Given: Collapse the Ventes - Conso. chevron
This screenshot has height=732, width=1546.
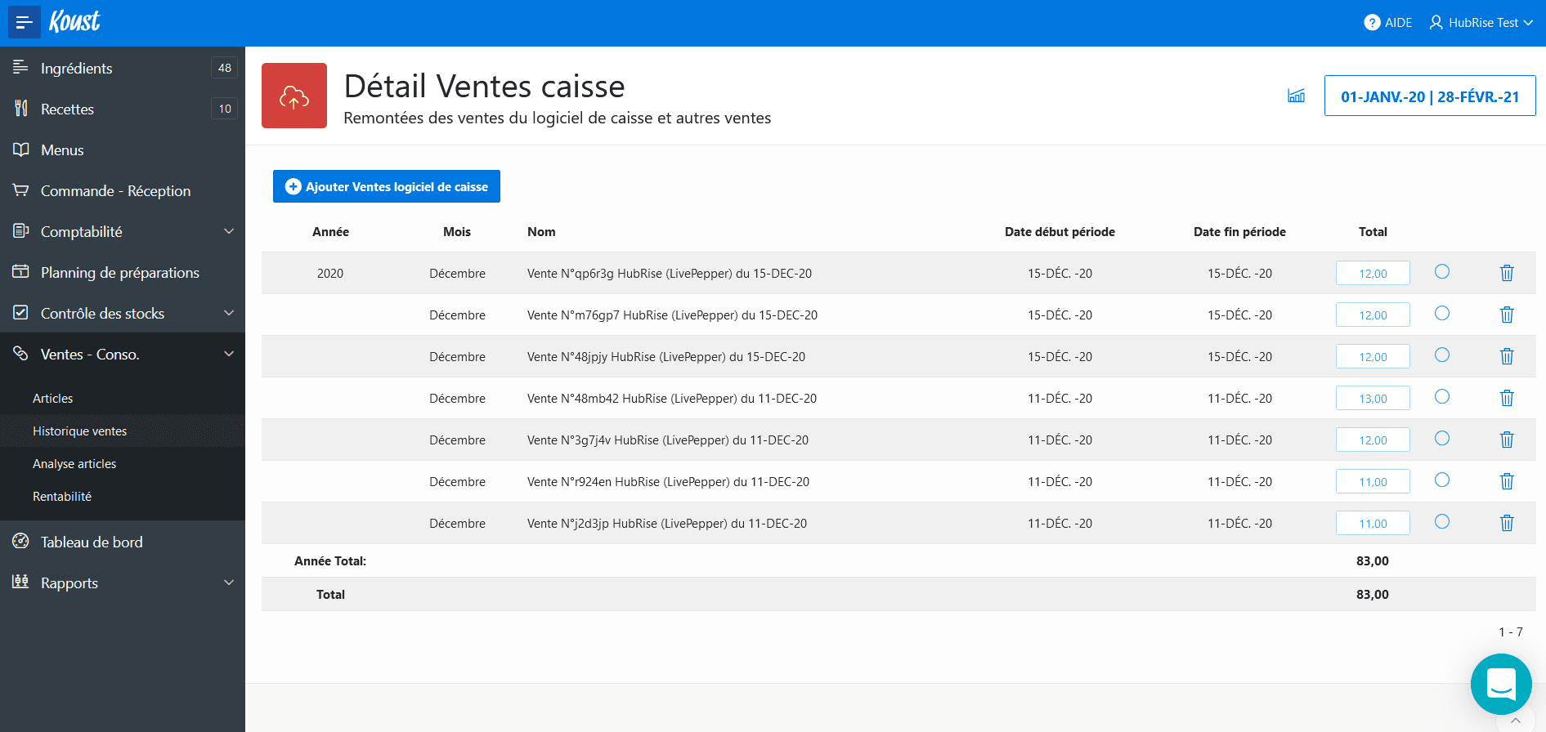Looking at the screenshot, I should pyautogui.click(x=229, y=354).
